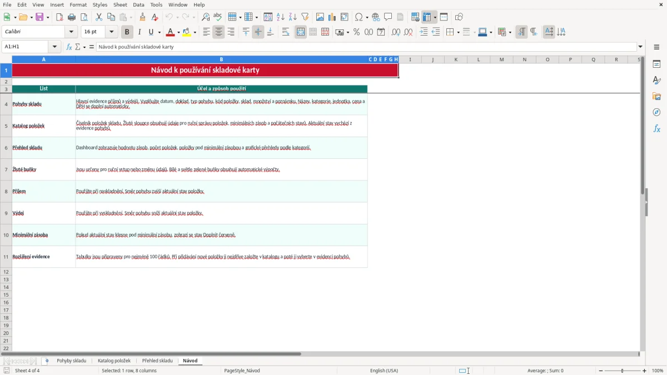Open Name Box dropdown

click(x=54, y=47)
